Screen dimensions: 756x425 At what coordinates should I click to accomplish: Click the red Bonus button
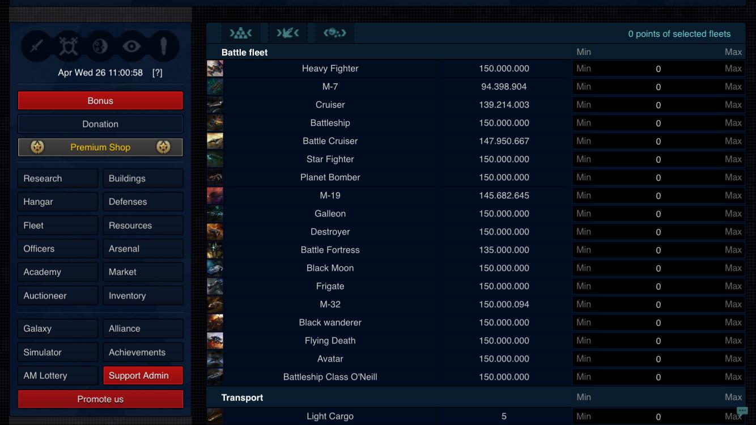(x=100, y=101)
